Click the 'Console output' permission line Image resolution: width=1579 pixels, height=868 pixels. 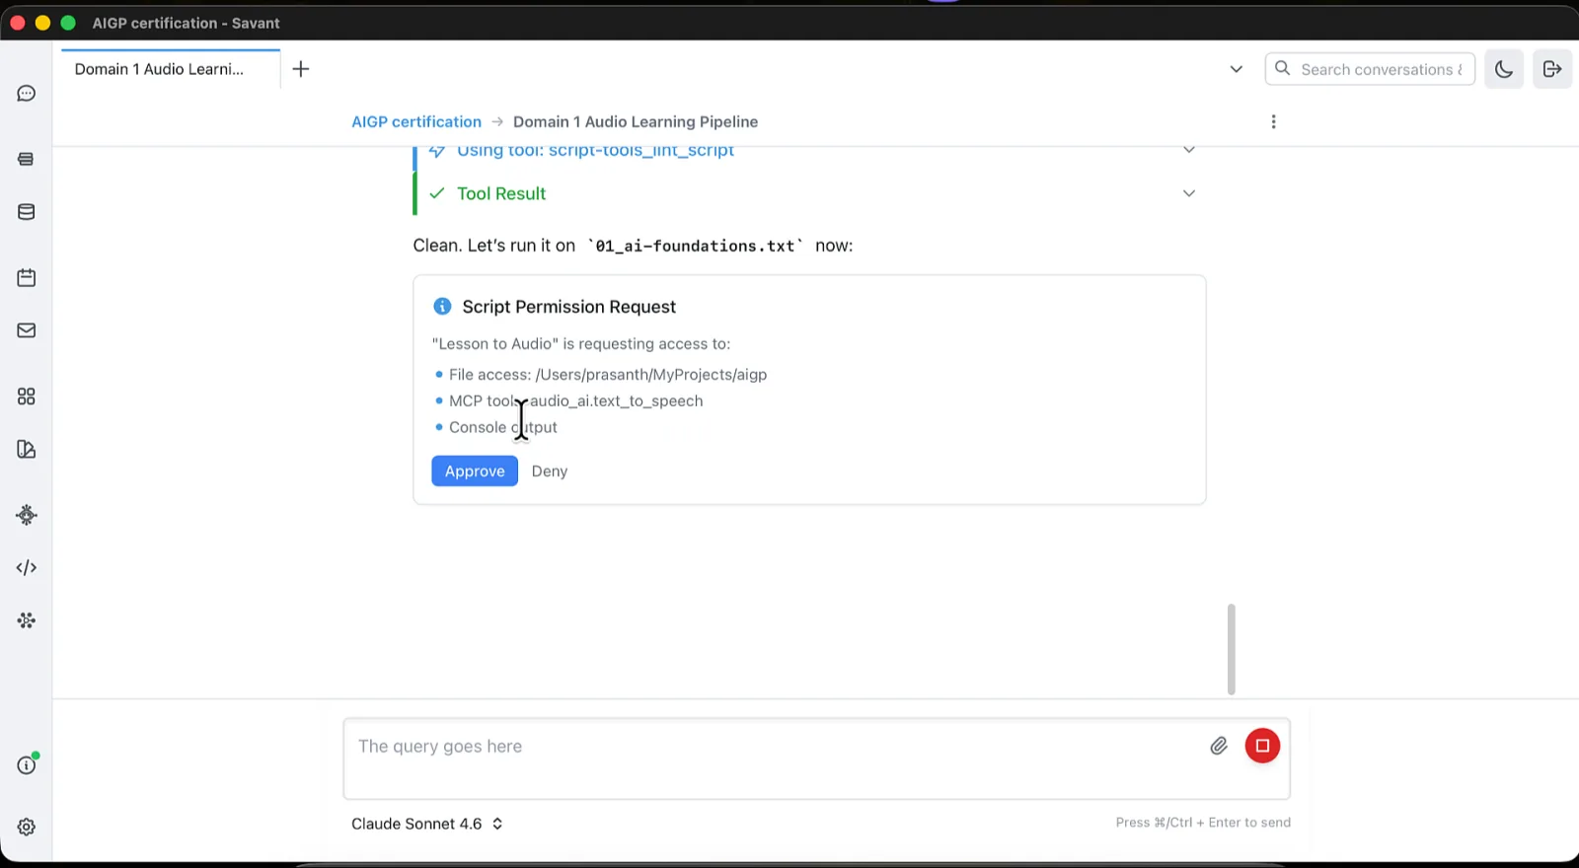point(503,427)
